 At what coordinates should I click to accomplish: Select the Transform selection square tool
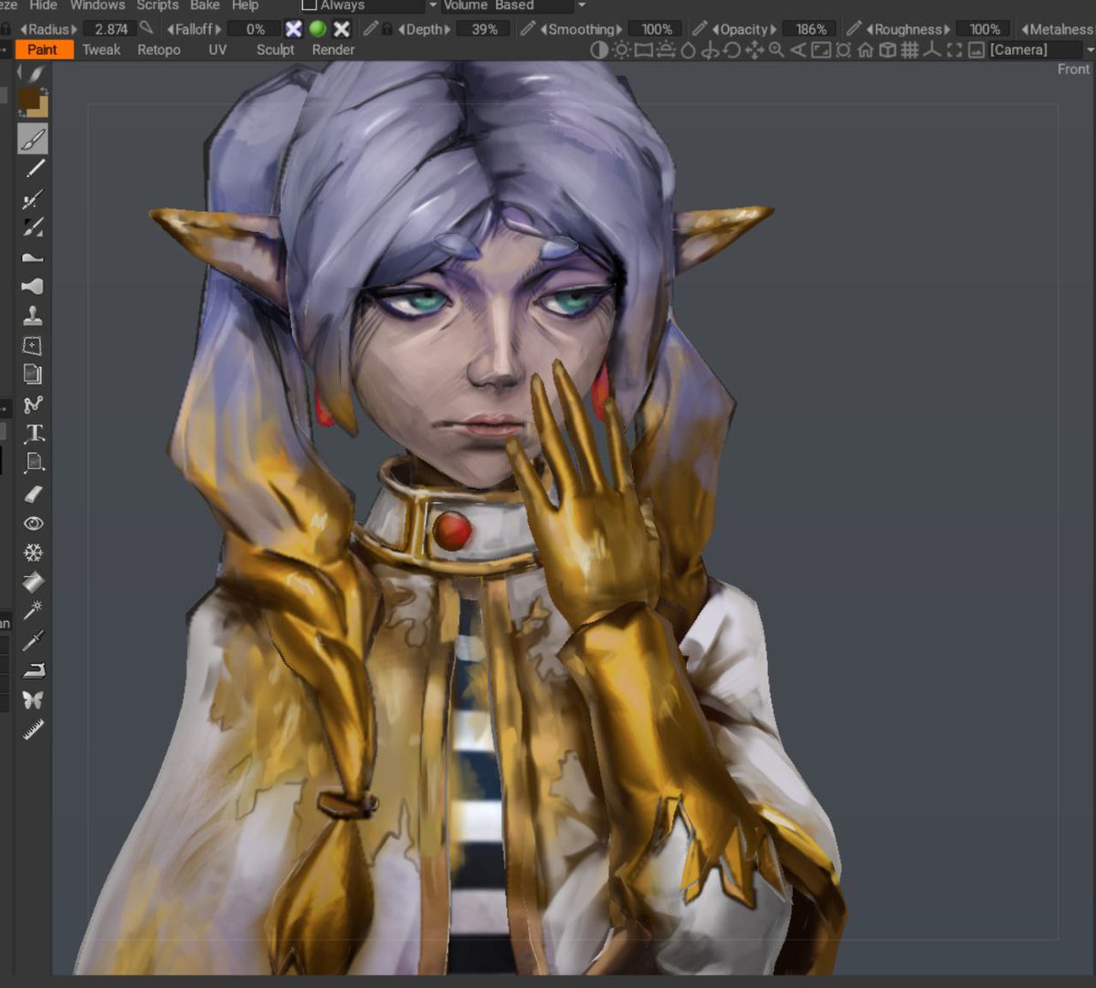[33, 345]
